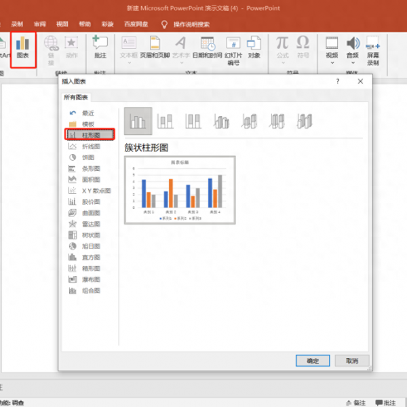Expand the 视频 video dropdown

coord(332,62)
